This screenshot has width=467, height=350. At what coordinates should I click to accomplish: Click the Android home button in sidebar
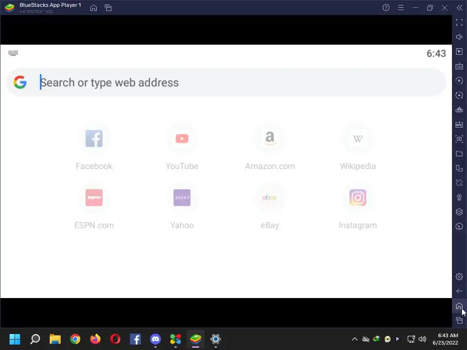click(x=459, y=306)
